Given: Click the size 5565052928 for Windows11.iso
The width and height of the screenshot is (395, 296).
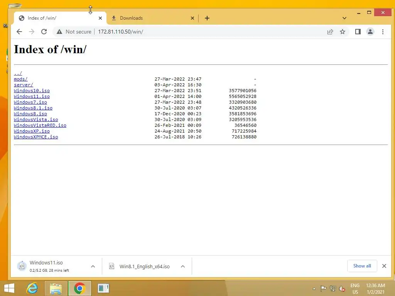Looking at the screenshot, I should (243, 96).
